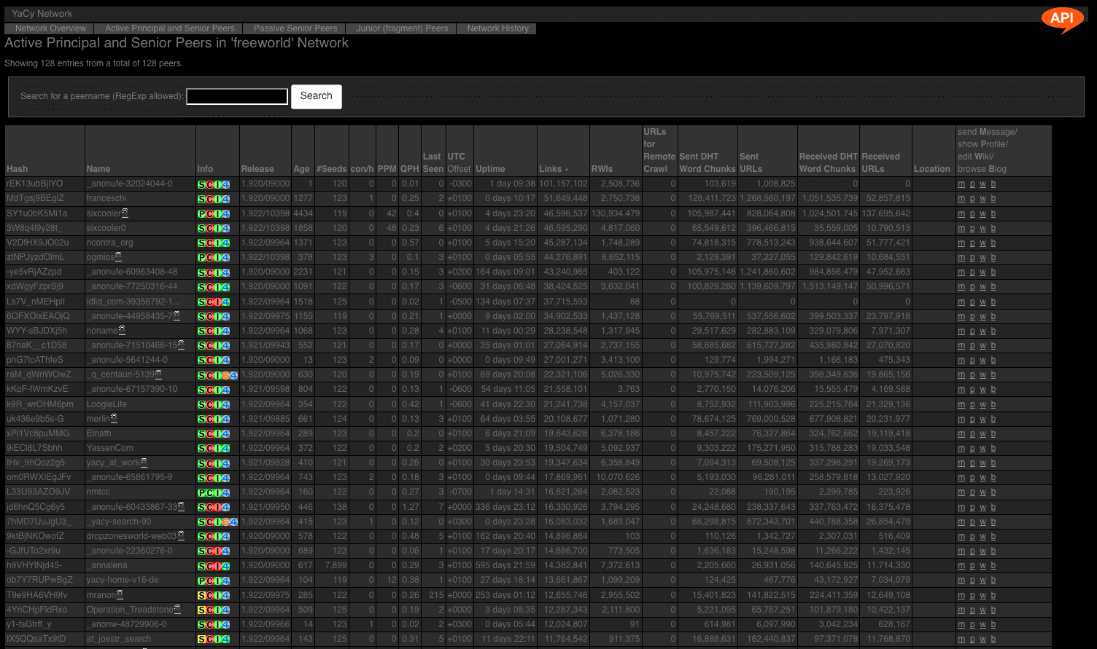Click the red C badge in franceschi's Info cell
This screenshot has width=1097, height=649.
(209, 200)
